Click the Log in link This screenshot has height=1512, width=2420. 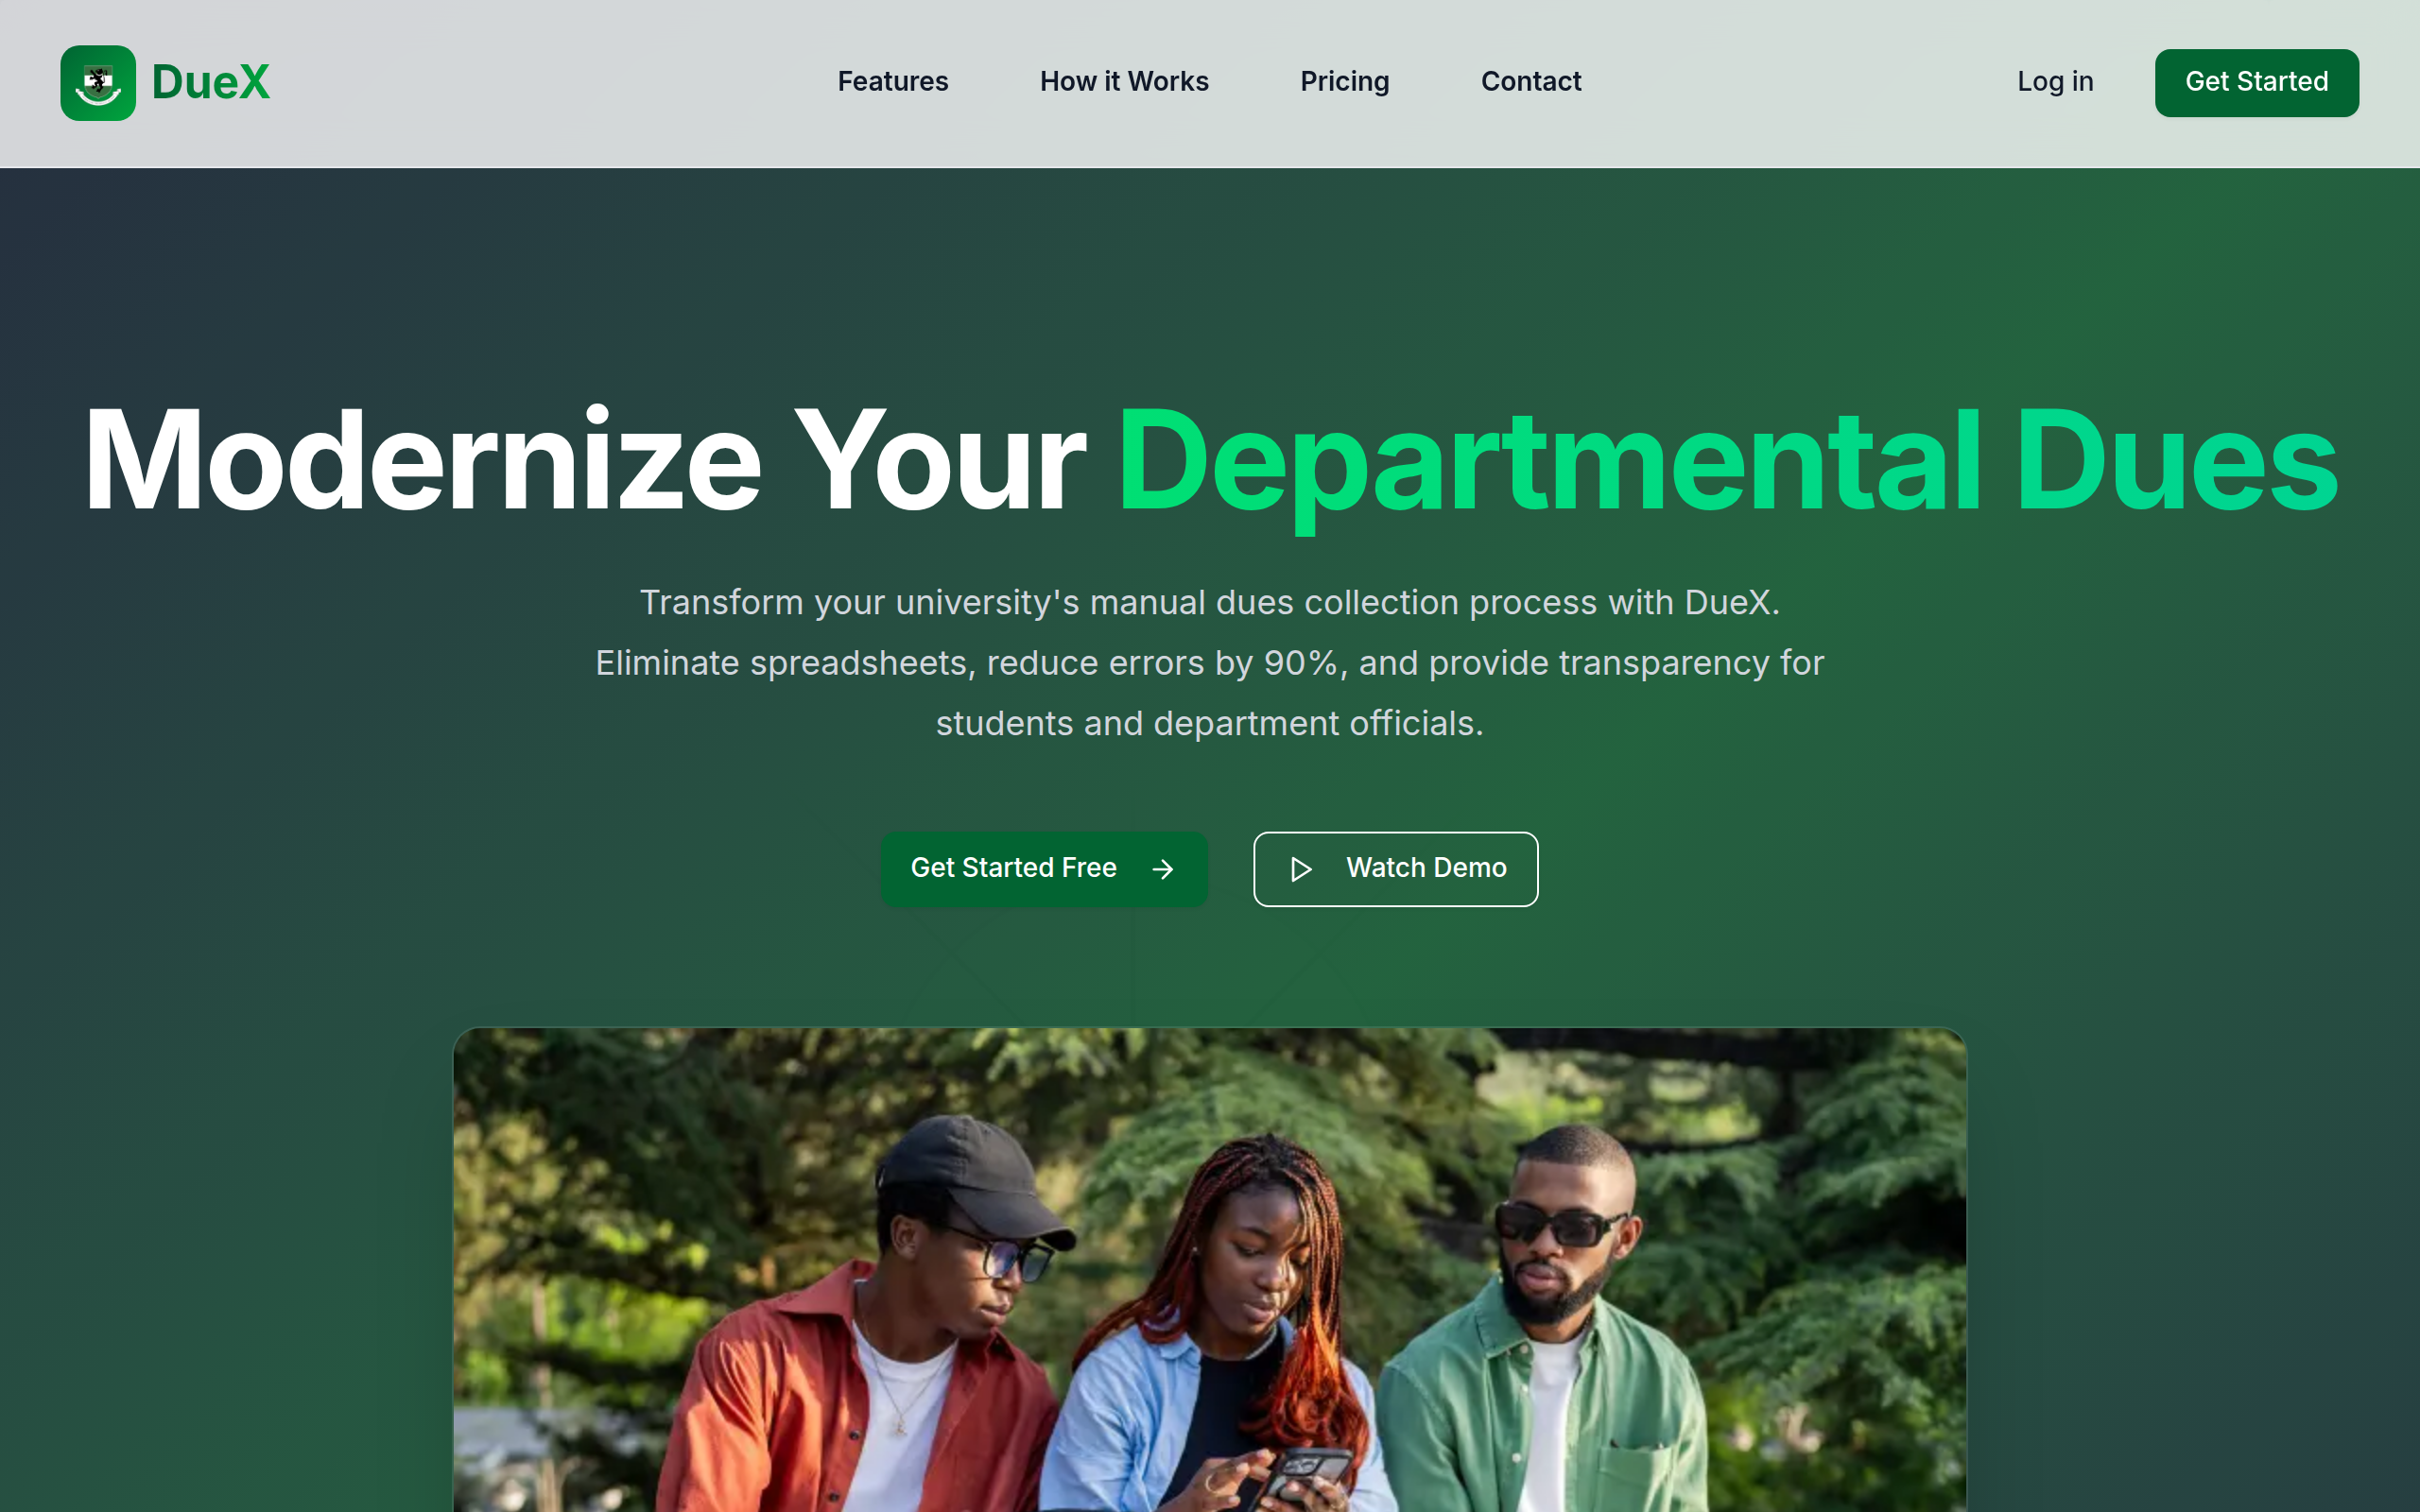pyautogui.click(x=2054, y=81)
